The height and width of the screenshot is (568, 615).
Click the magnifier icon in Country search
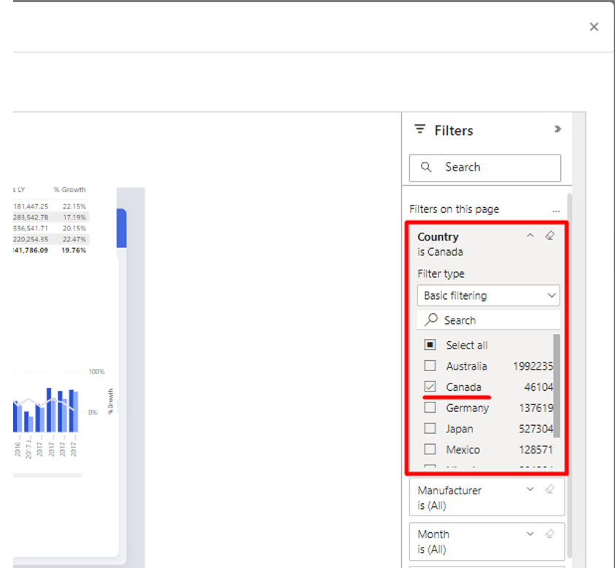(x=432, y=320)
